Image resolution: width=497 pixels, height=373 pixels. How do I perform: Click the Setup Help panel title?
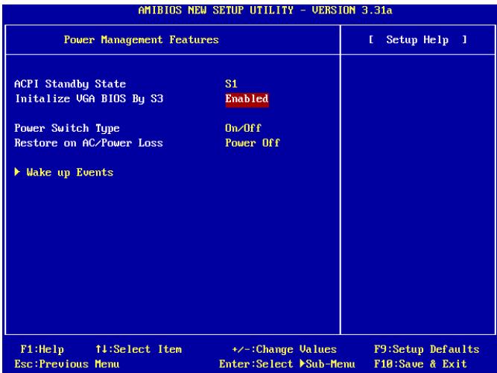(418, 40)
